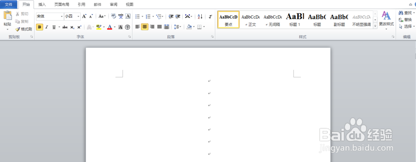Switch to the 插入 (Insert) tab
The image size is (416, 162).
coord(42,5)
